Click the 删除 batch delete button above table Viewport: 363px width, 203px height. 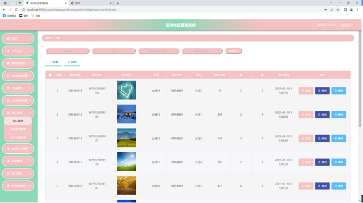pos(72,62)
